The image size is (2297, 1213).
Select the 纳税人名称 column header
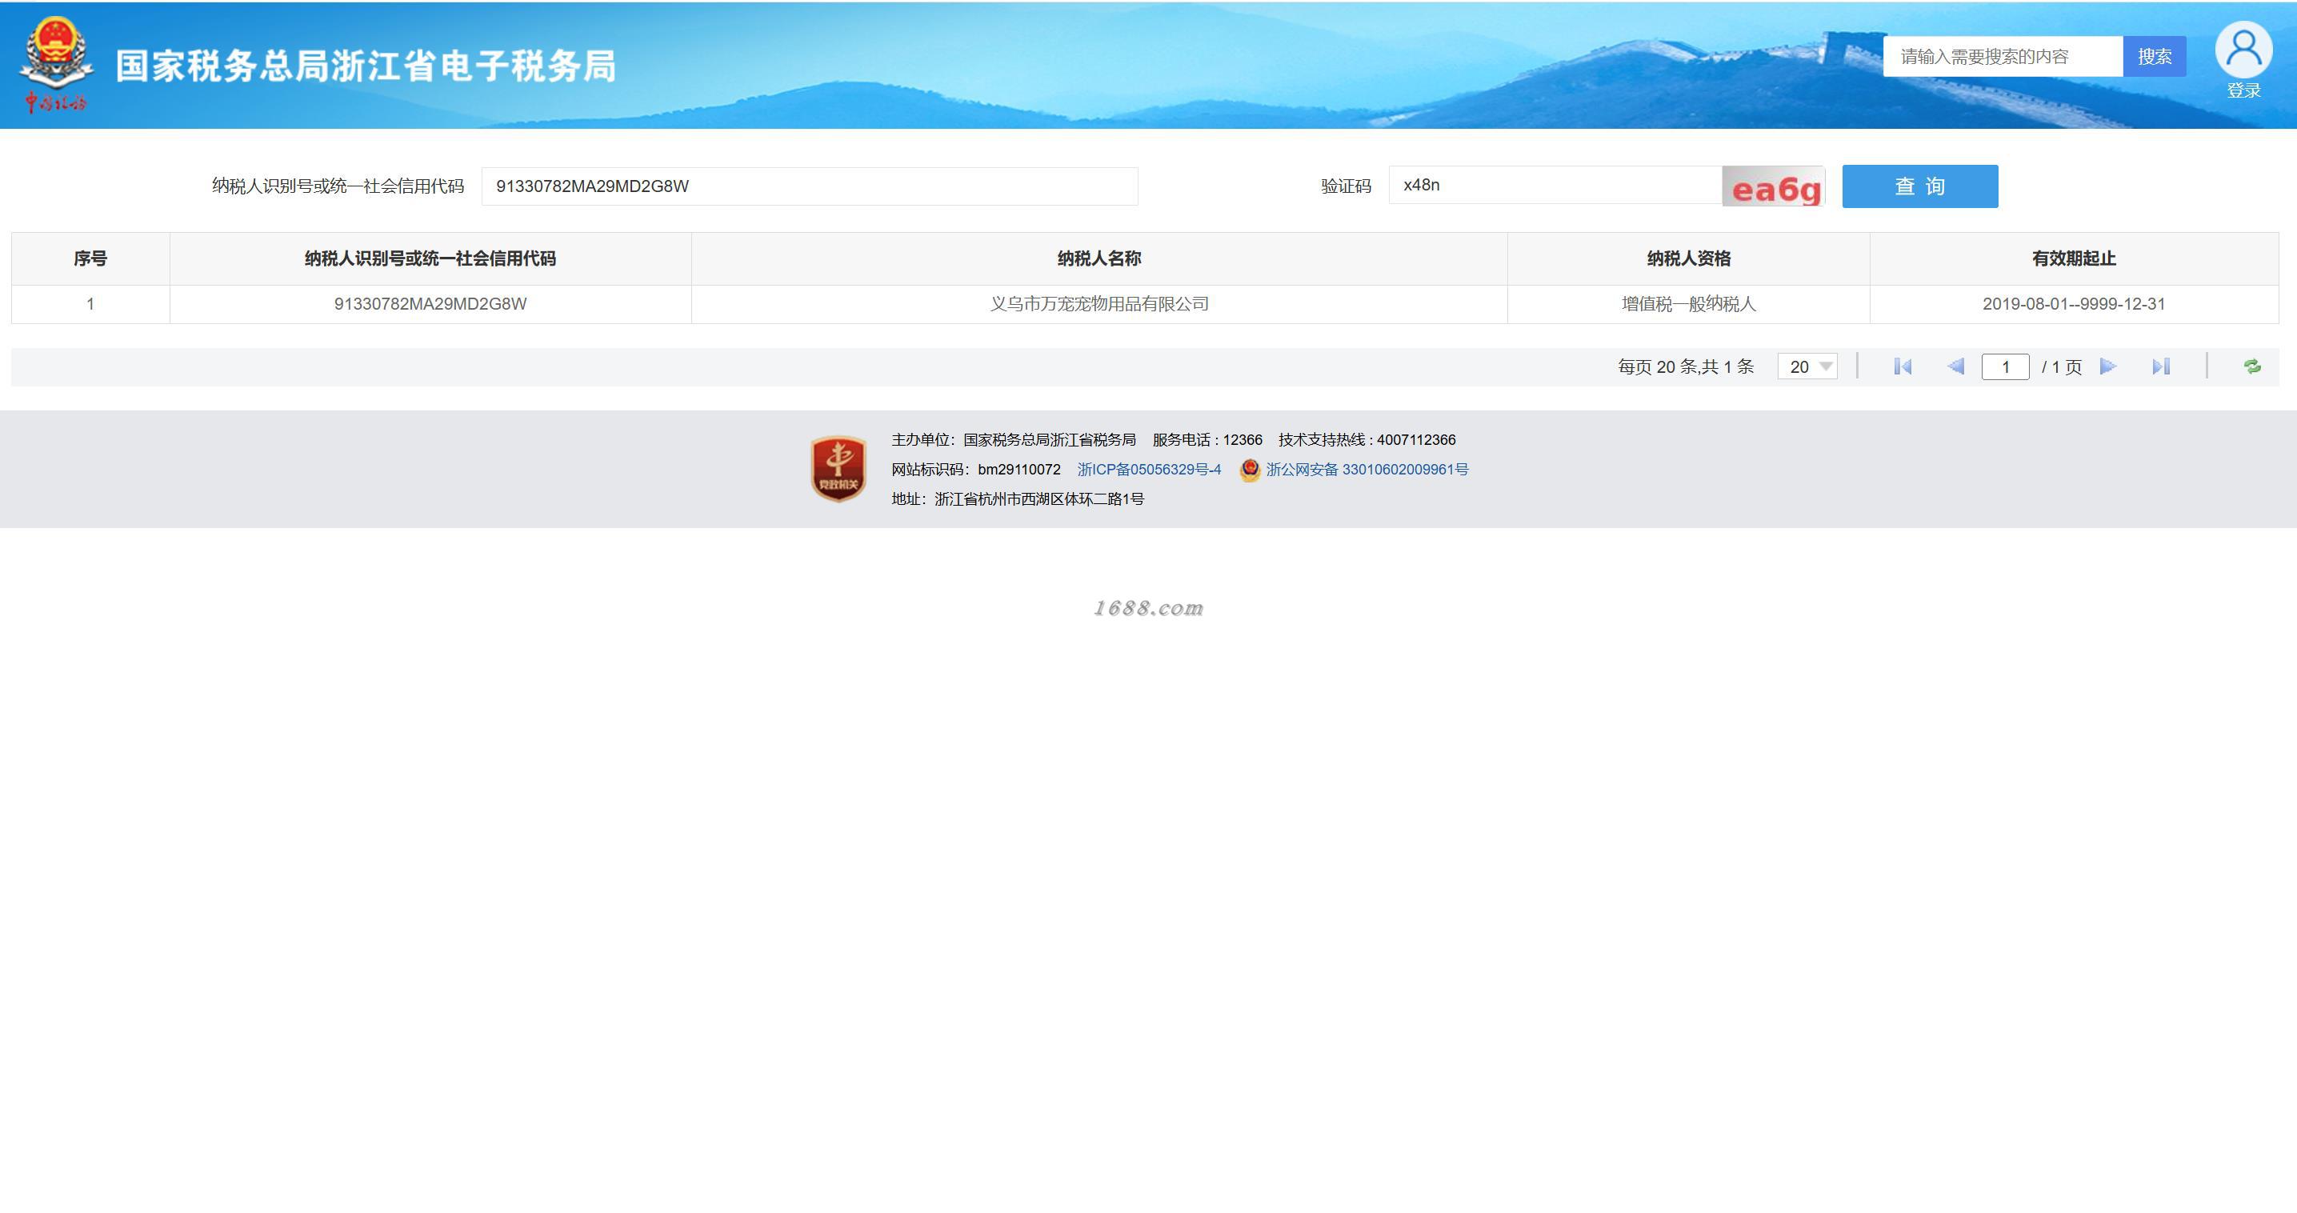coord(1098,258)
